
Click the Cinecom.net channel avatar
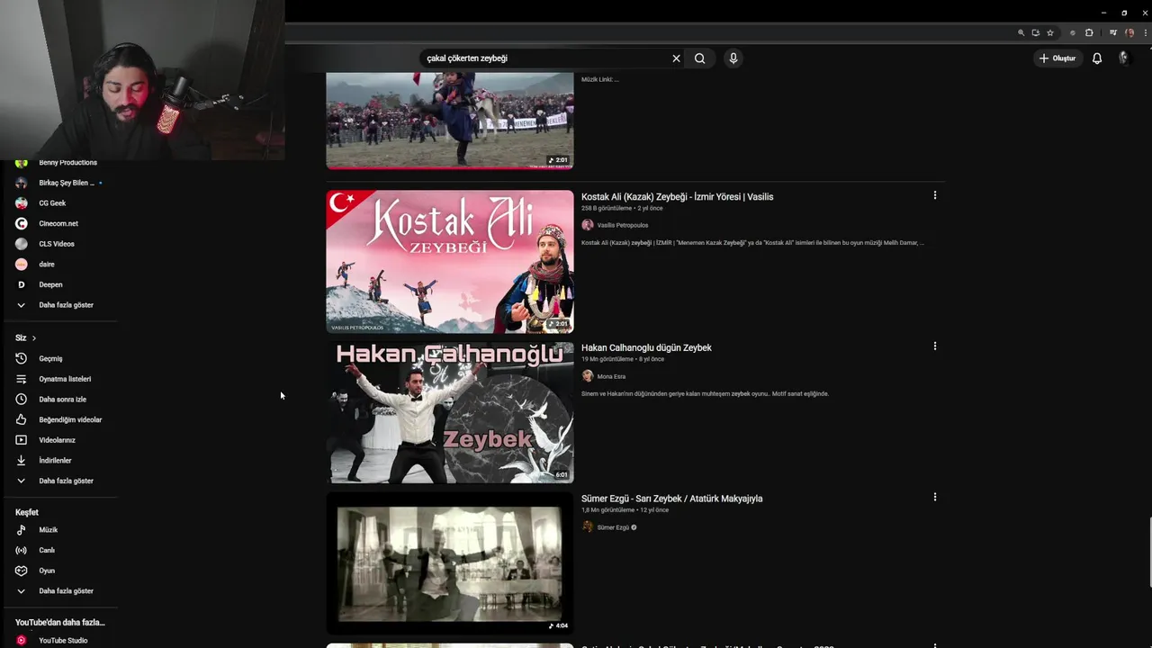(x=22, y=223)
